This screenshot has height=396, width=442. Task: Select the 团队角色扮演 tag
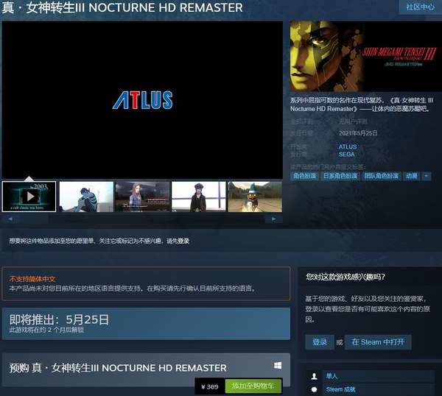pyautogui.click(x=382, y=176)
